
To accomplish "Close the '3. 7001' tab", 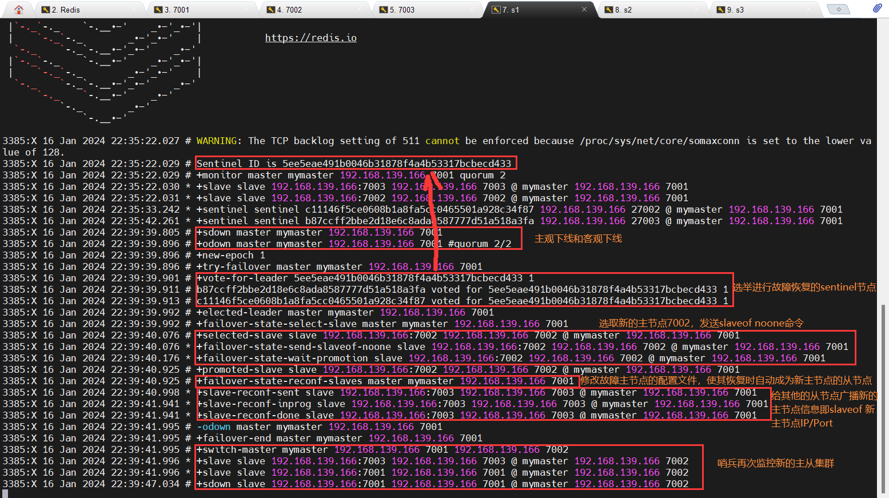I will coord(246,10).
